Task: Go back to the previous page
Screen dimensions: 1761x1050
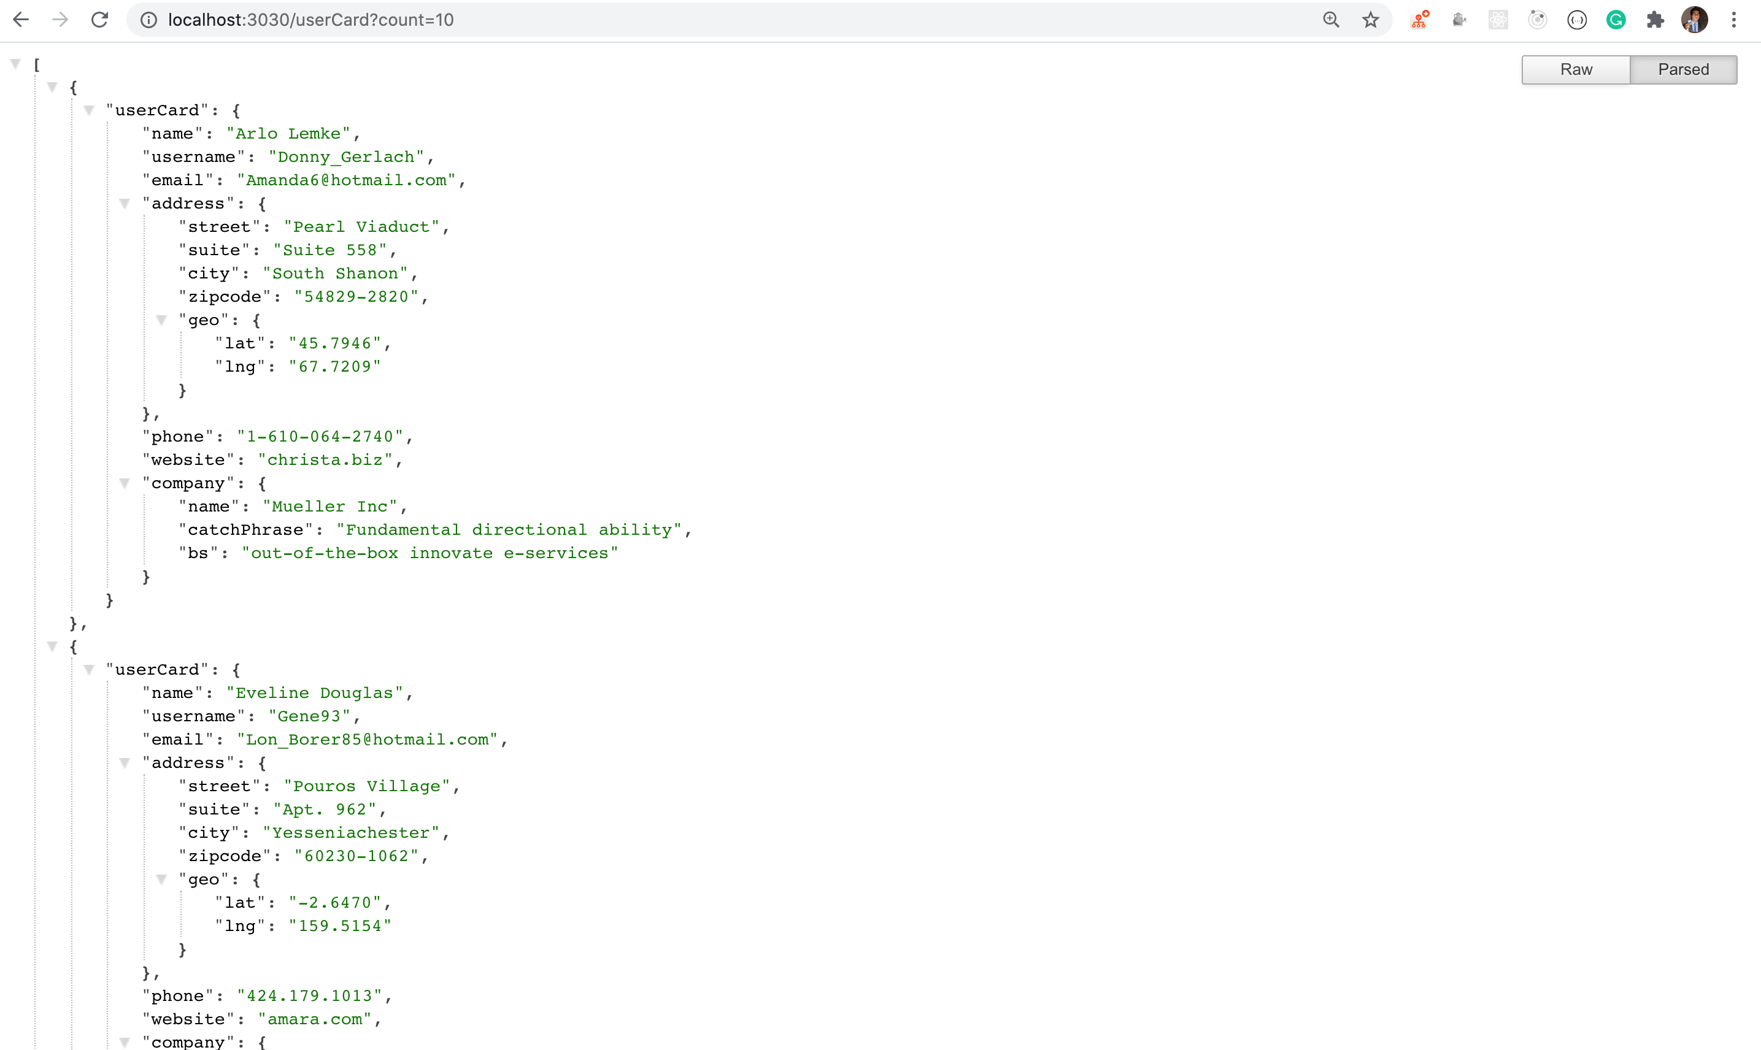Action: point(21,20)
